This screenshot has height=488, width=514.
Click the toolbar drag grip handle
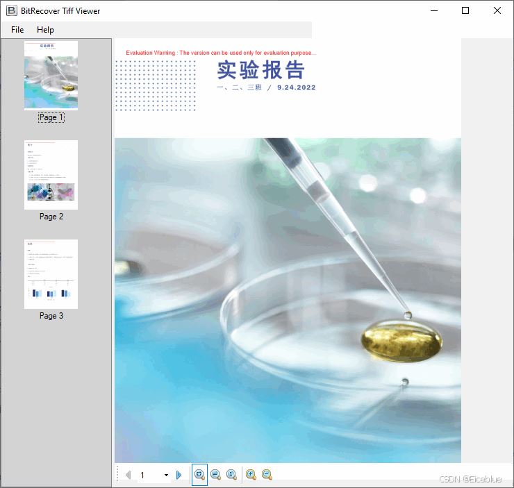pyautogui.click(x=117, y=475)
